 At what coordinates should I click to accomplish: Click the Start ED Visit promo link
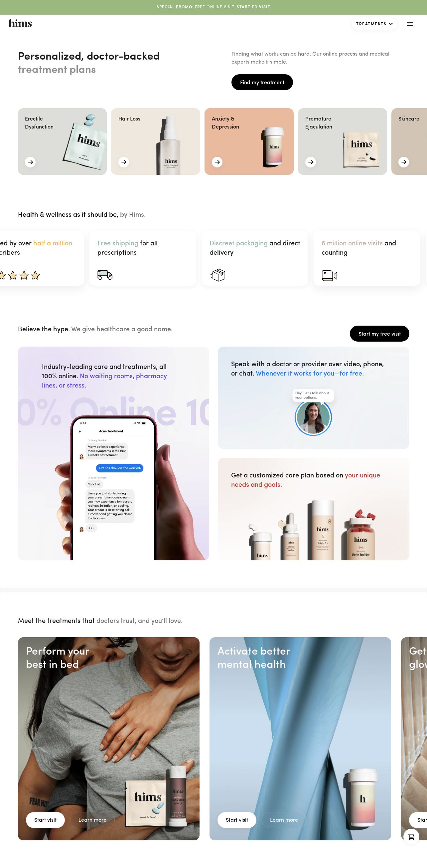[253, 7]
